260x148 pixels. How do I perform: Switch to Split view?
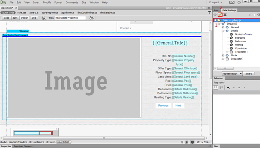15,18
